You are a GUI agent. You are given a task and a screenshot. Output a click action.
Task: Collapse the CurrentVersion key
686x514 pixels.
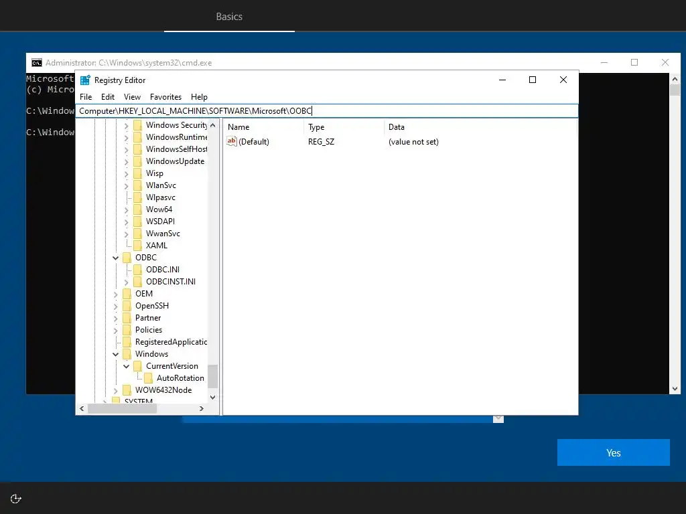126,366
